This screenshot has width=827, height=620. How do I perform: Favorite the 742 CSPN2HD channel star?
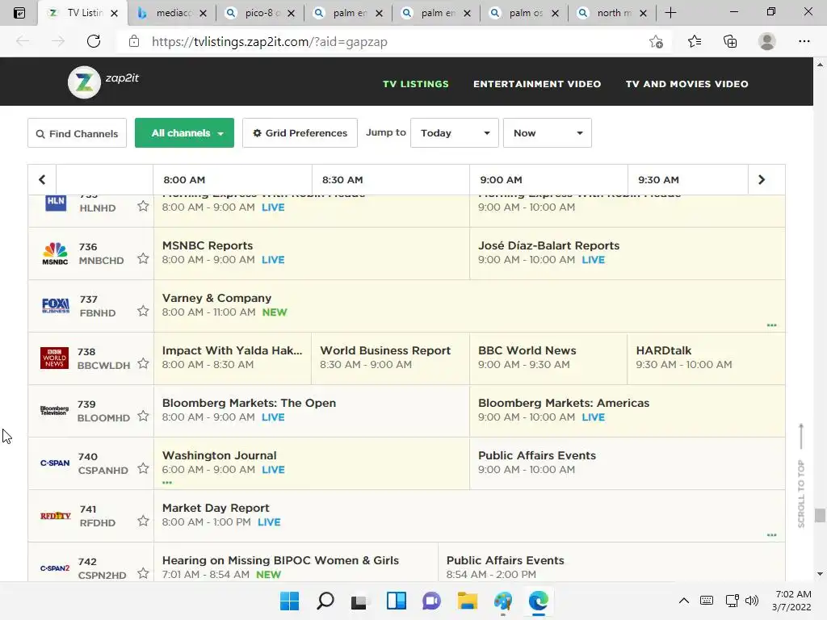(143, 573)
